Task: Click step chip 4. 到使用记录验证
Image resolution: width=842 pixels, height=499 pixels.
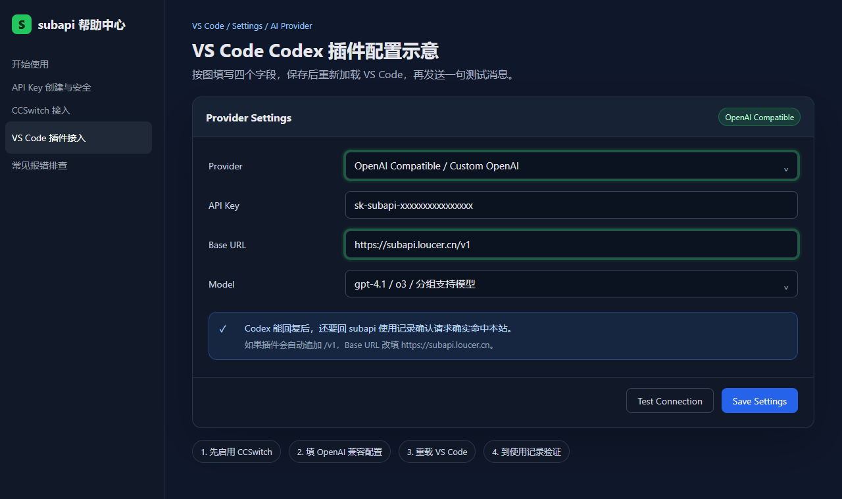Action: click(x=526, y=452)
